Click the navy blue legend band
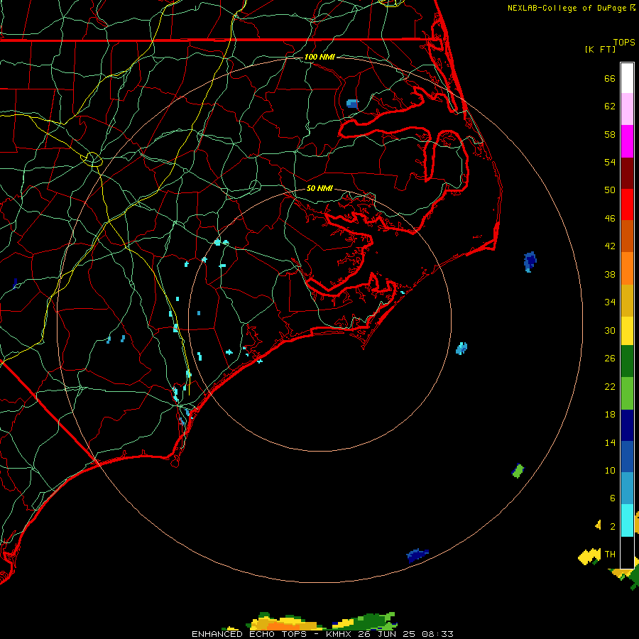This screenshot has height=639, width=639. [x=627, y=425]
